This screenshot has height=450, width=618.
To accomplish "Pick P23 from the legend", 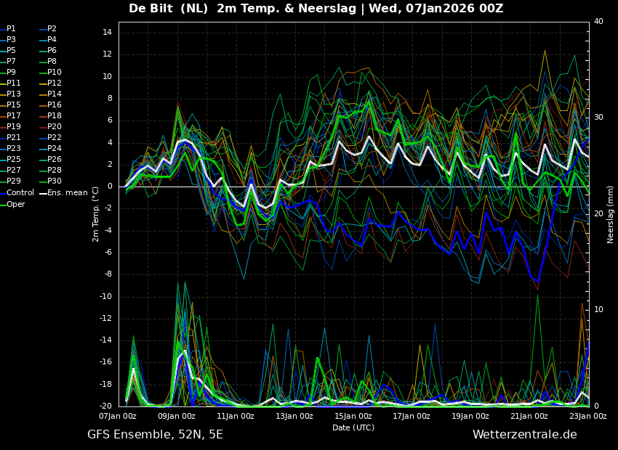I will (10, 148).
